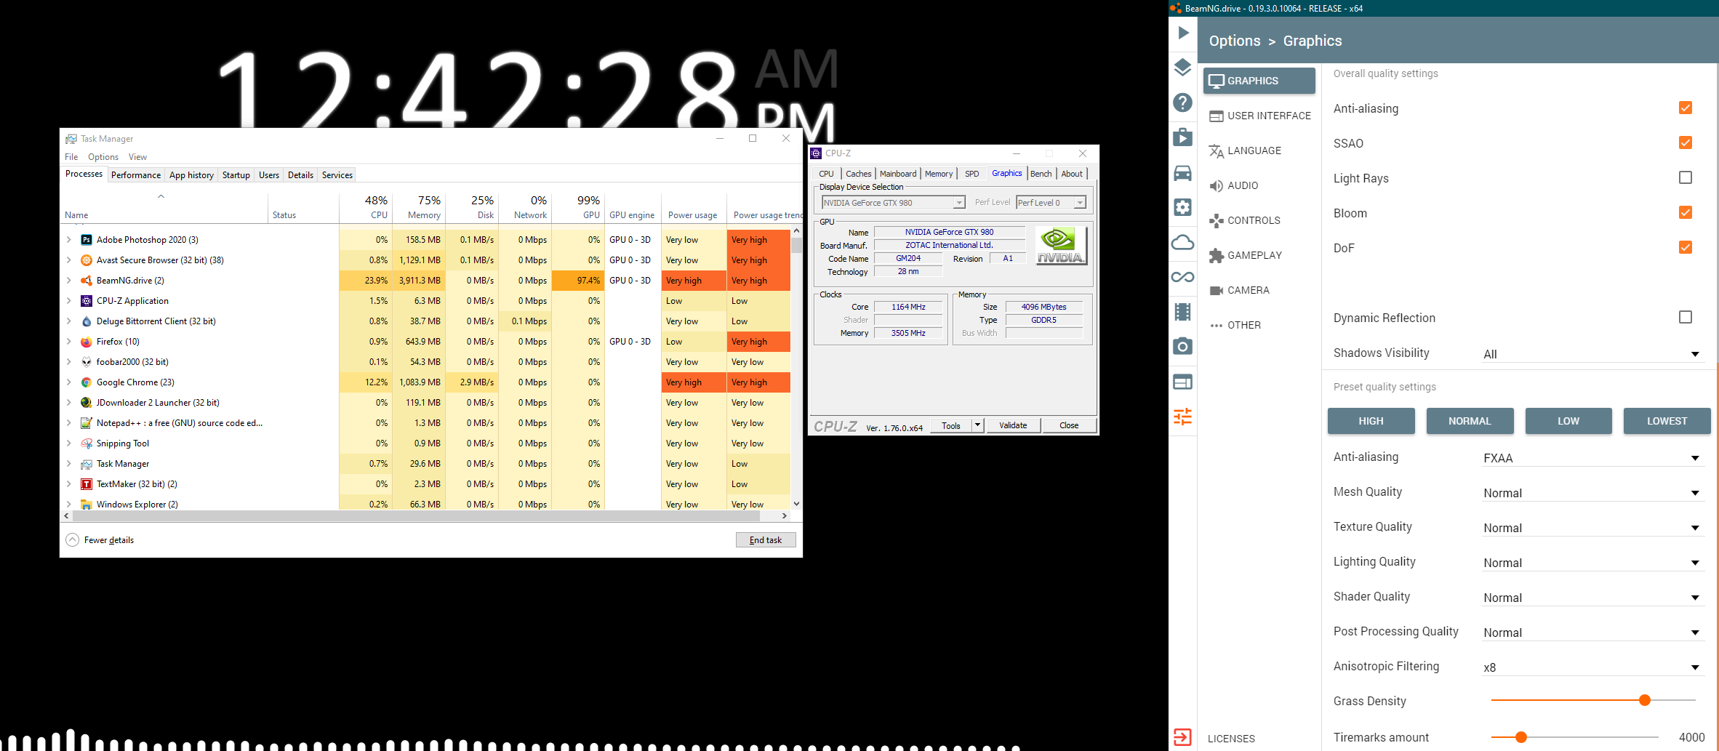Open the scenarios briefcase play icon

click(1183, 137)
